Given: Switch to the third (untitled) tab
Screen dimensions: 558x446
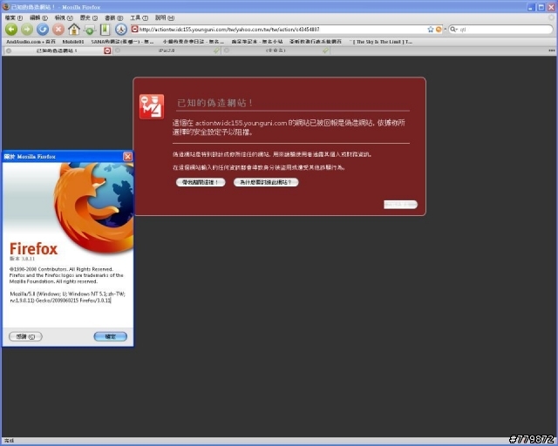Looking at the screenshot, I should 276,51.
